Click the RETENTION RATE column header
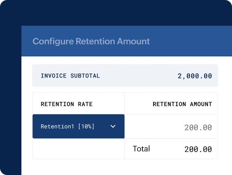Viewport: 232px width, 175px height. [66, 104]
